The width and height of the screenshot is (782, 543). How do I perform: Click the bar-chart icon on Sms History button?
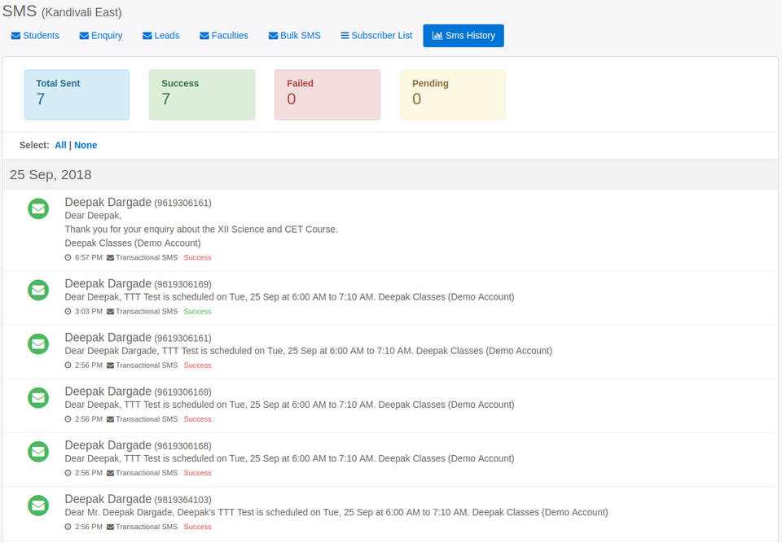tap(437, 35)
